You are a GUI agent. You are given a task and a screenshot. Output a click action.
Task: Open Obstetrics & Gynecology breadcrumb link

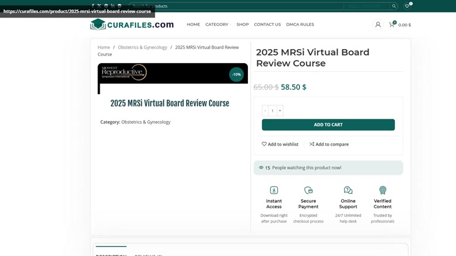[142, 47]
